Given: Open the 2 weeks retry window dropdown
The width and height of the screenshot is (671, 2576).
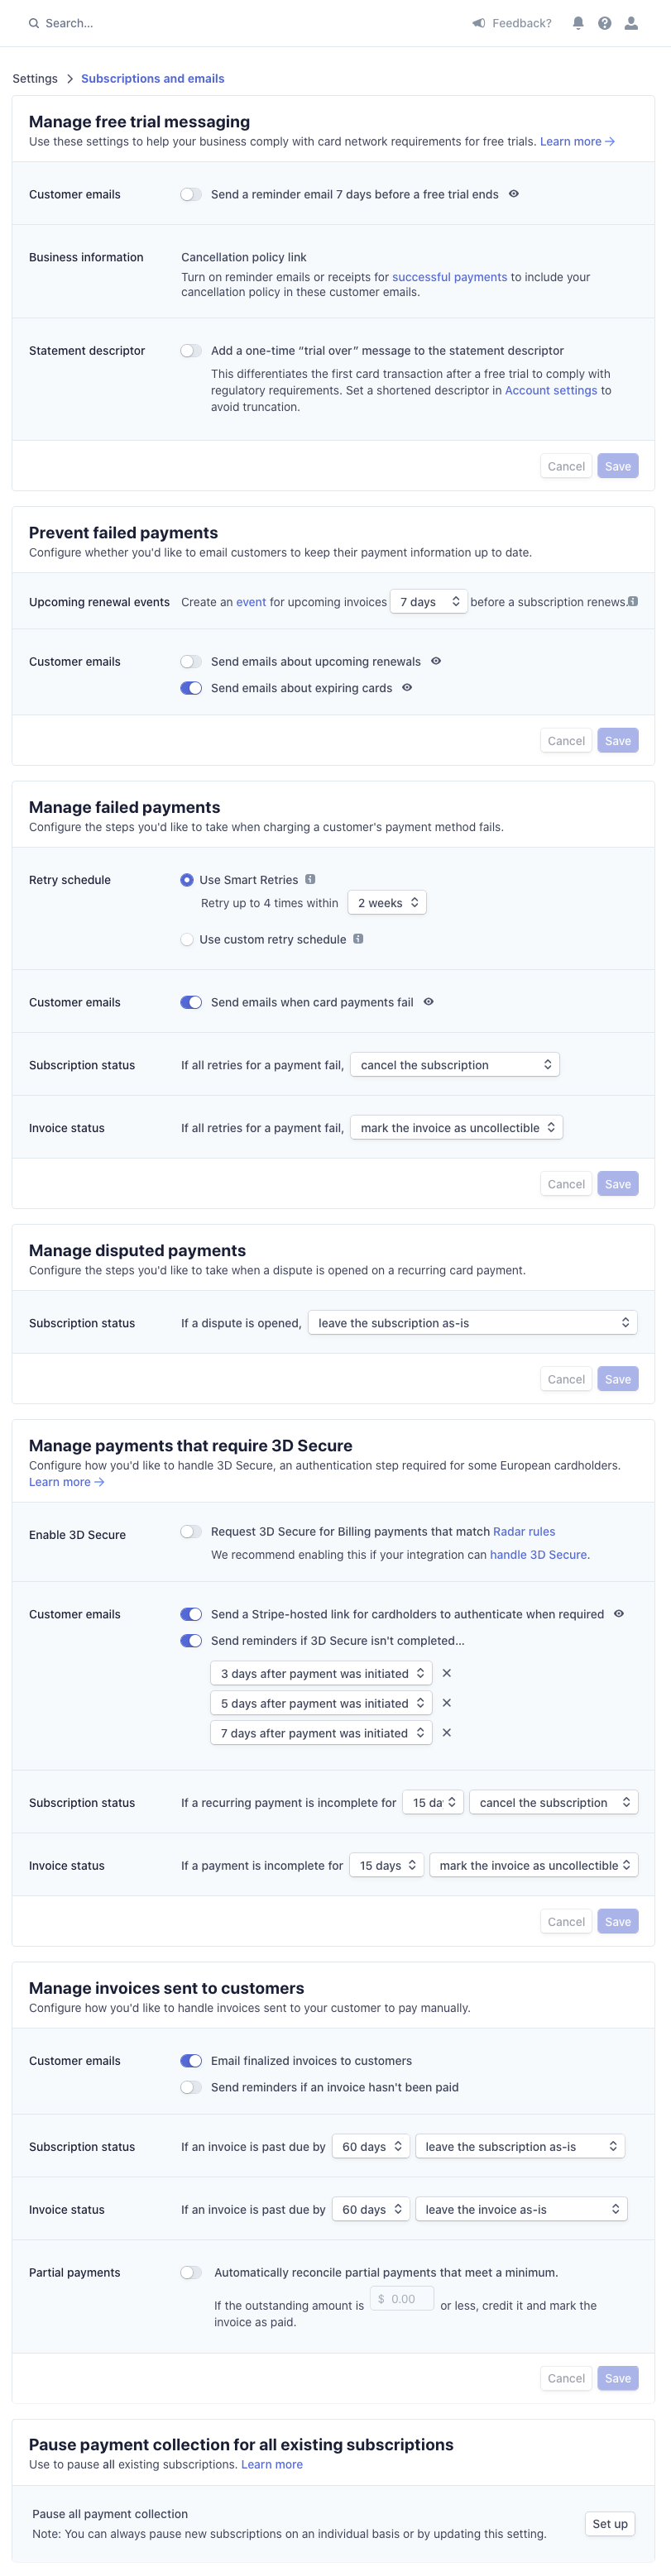Looking at the screenshot, I should tap(387, 903).
